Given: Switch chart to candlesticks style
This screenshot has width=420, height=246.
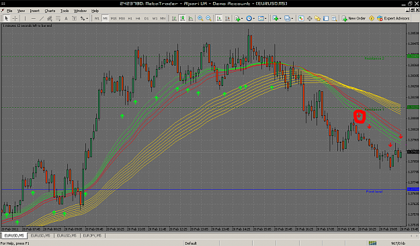Looking at the screenshot, I should coord(182,18).
